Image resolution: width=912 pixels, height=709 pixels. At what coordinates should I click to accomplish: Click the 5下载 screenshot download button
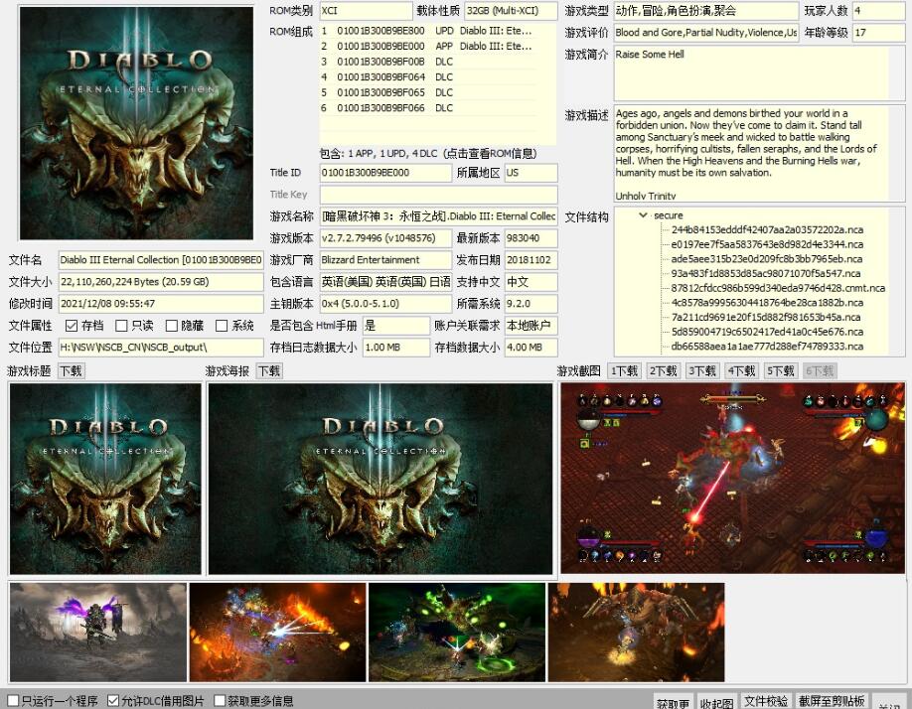point(781,370)
